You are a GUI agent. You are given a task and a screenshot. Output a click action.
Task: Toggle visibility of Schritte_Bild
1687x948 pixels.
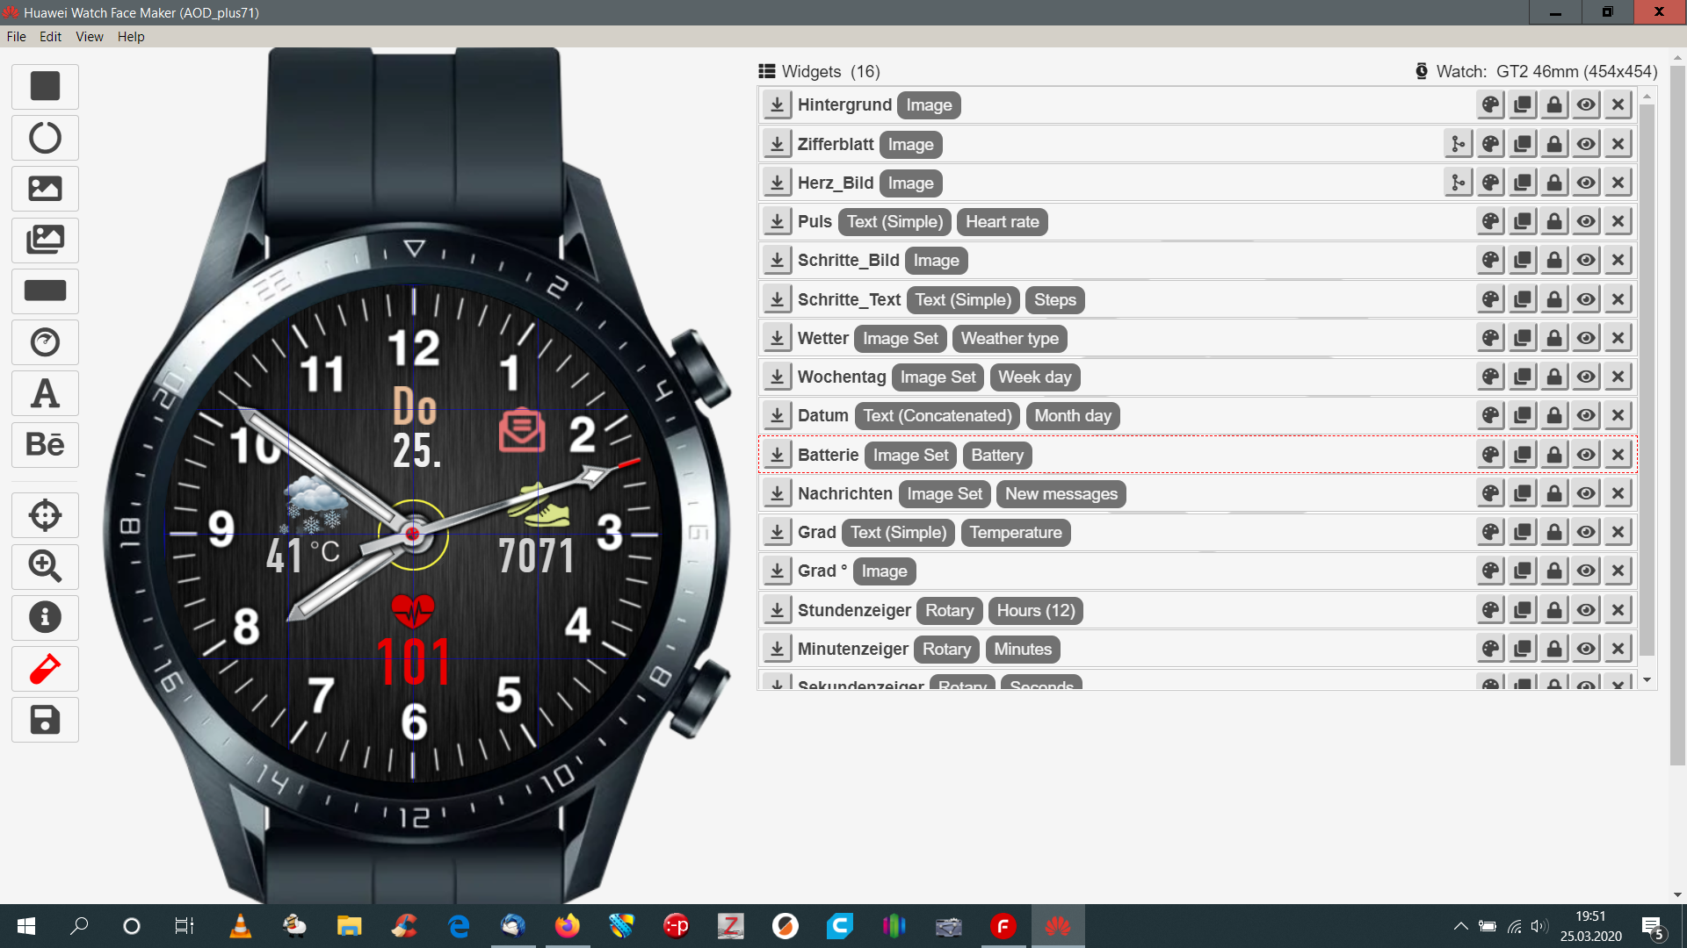tap(1586, 260)
